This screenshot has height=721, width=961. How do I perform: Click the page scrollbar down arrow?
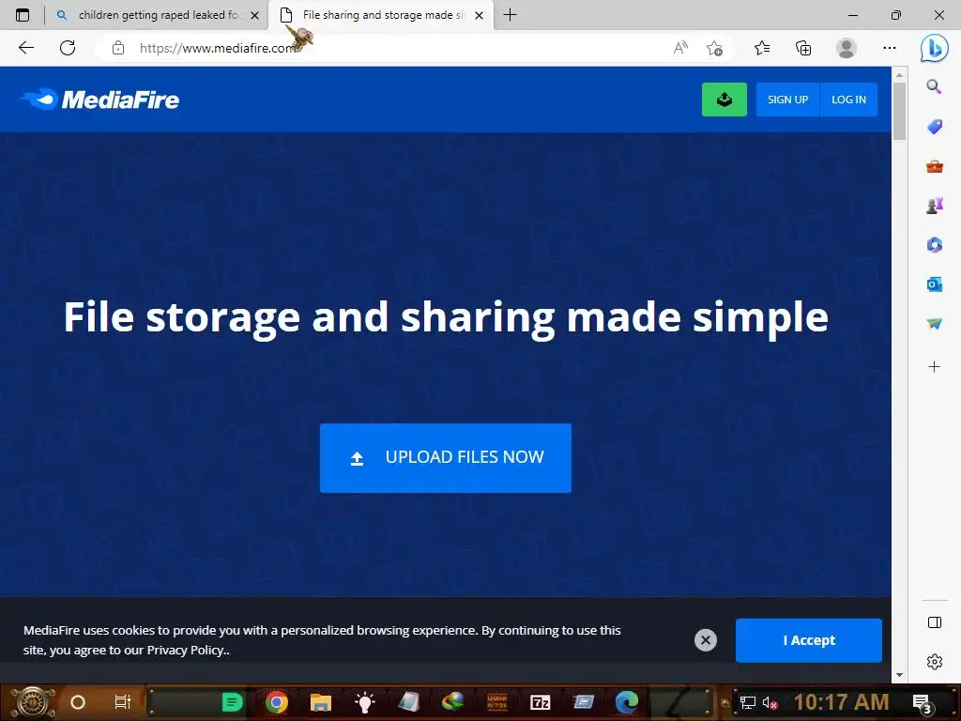[x=899, y=675]
